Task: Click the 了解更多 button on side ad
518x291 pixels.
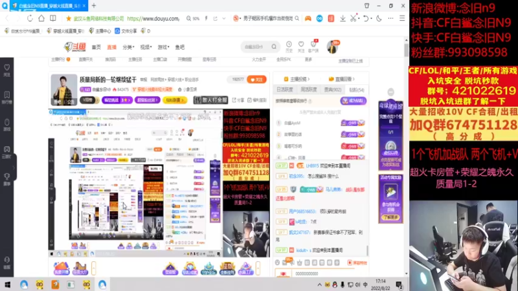Action: click(x=391, y=217)
